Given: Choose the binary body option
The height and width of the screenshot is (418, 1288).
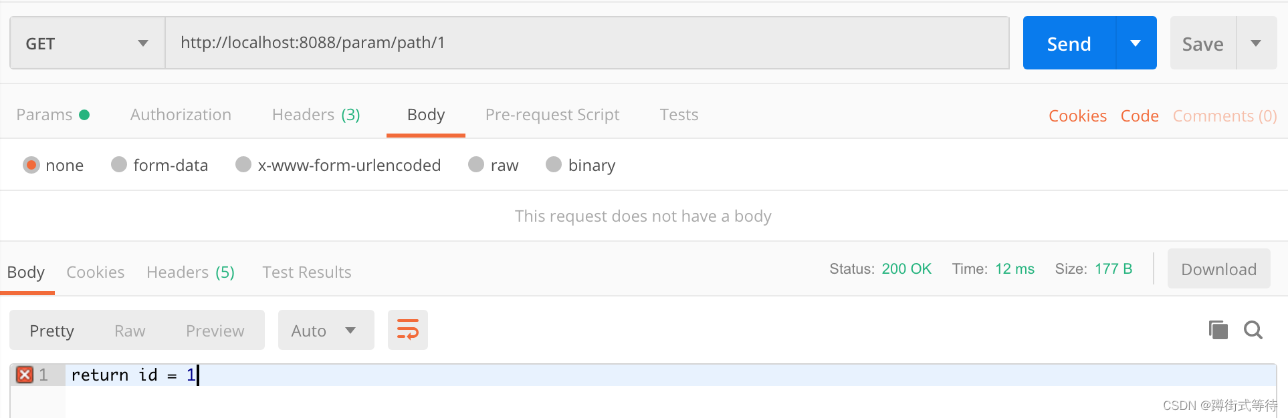Looking at the screenshot, I should coord(554,165).
